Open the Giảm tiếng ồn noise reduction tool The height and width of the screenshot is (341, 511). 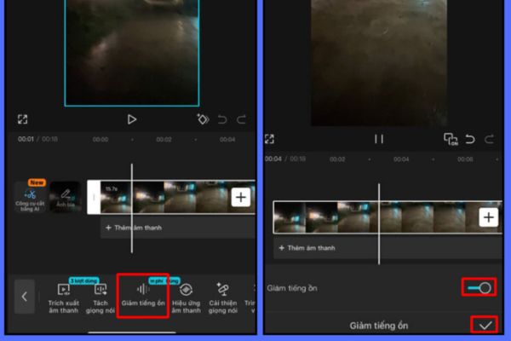(142, 295)
